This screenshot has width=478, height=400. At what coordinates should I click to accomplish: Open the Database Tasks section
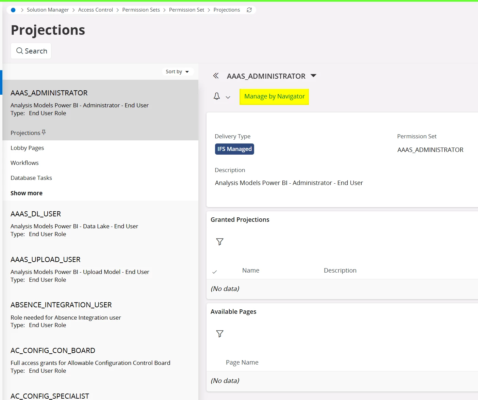[31, 178]
